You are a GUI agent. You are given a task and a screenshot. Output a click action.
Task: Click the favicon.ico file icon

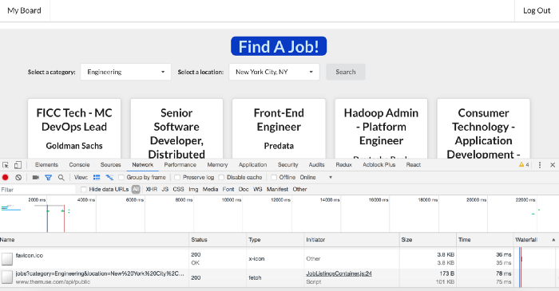(x=6, y=259)
